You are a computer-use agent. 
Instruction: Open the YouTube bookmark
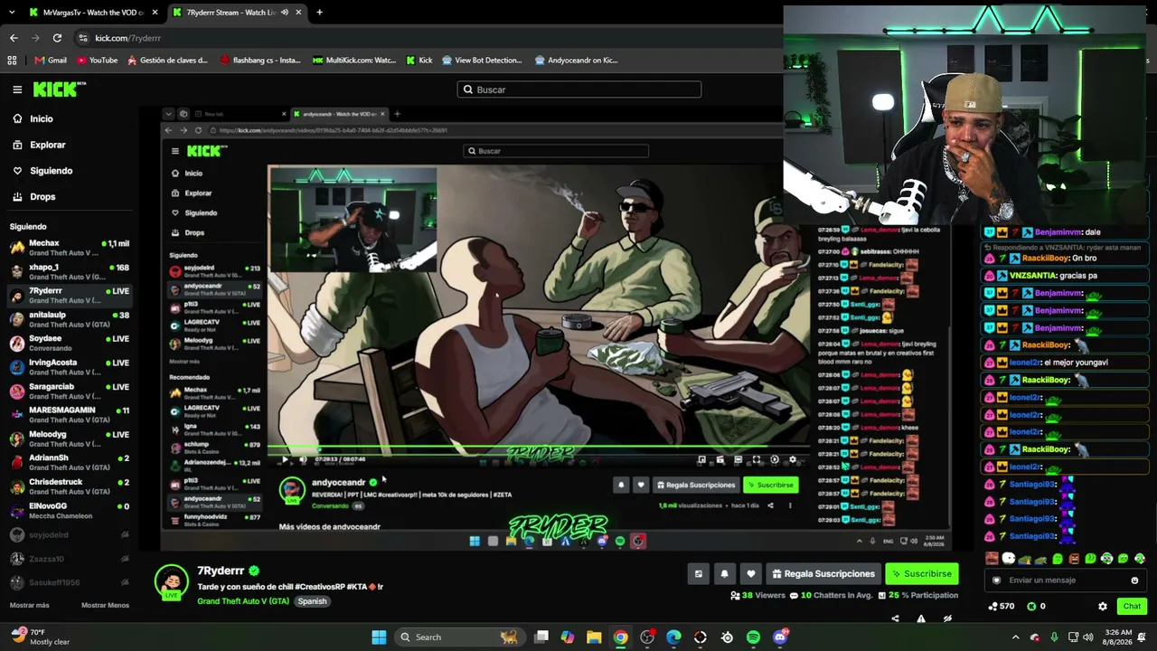pos(97,61)
